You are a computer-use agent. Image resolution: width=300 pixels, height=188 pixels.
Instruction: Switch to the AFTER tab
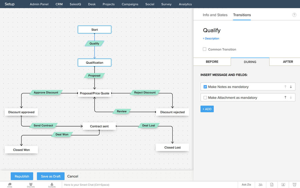[x=288, y=62]
